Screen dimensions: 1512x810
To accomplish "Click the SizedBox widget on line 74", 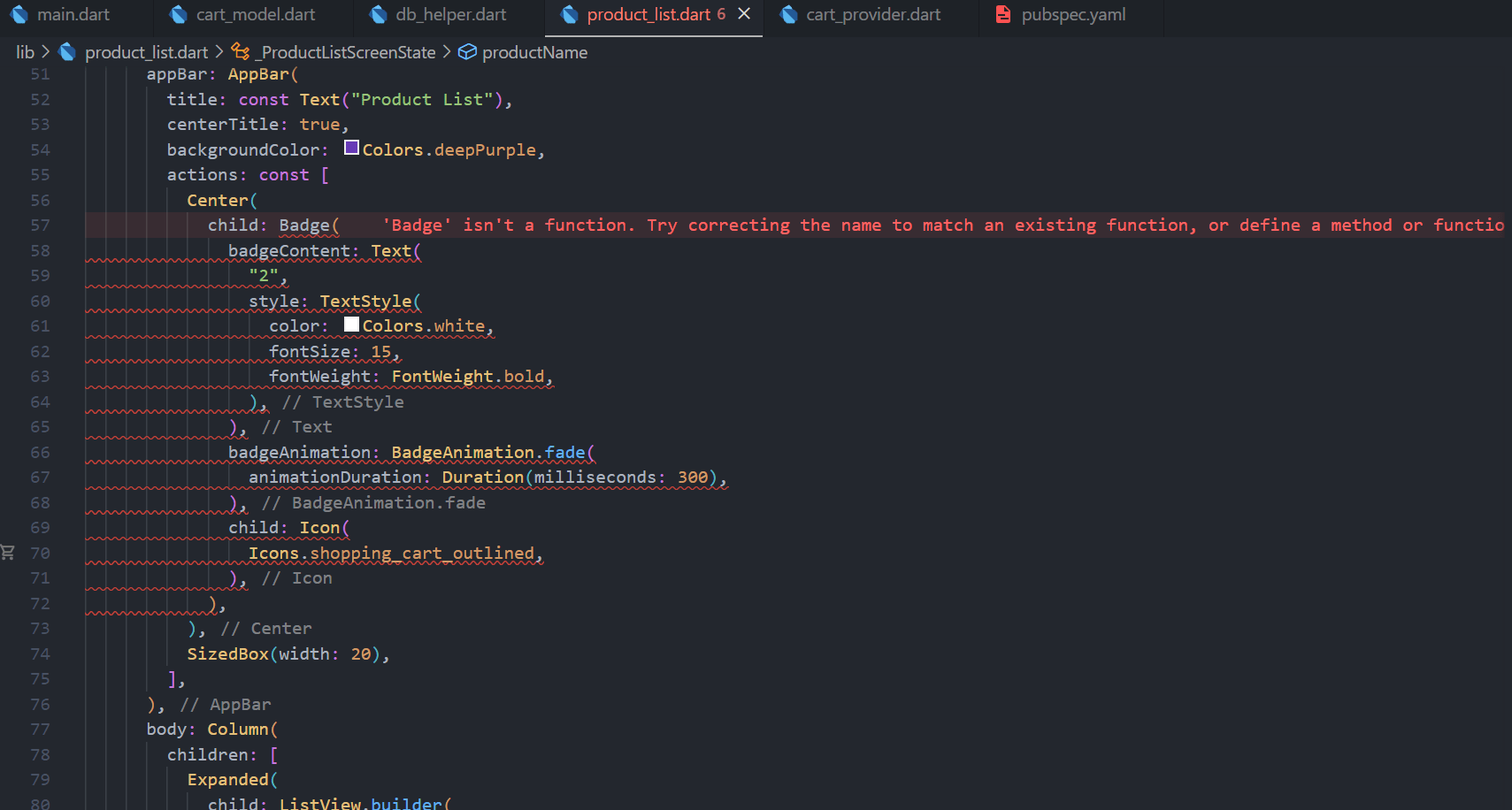I will (x=228, y=654).
